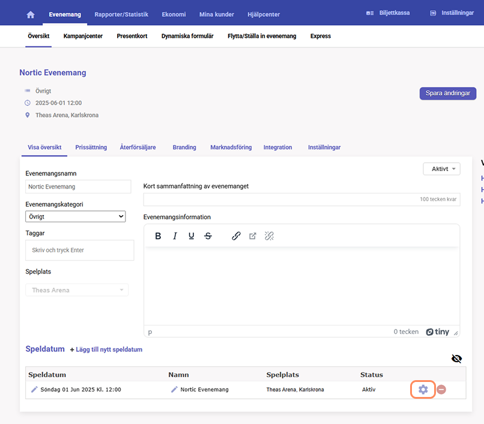The width and height of the screenshot is (484, 424).
Task: Toggle underline in the editor toolbar
Action: (x=192, y=236)
